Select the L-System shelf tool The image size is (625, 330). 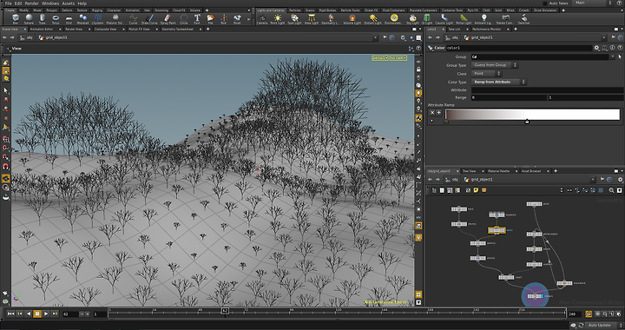tap(97, 19)
